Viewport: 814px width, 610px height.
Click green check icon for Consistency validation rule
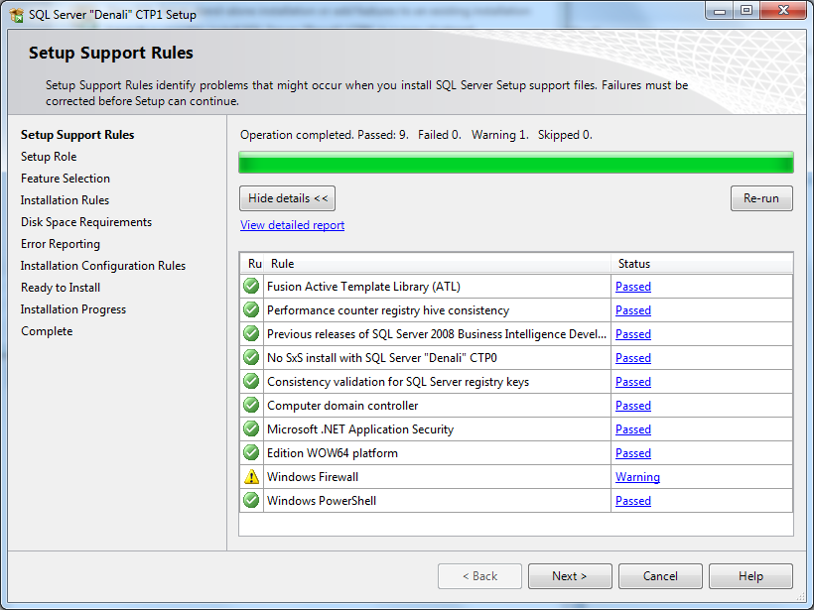(x=251, y=381)
